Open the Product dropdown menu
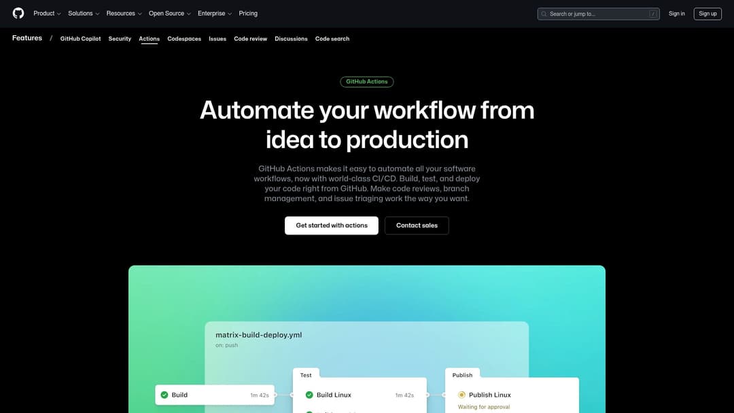This screenshot has width=734, height=413. point(48,14)
